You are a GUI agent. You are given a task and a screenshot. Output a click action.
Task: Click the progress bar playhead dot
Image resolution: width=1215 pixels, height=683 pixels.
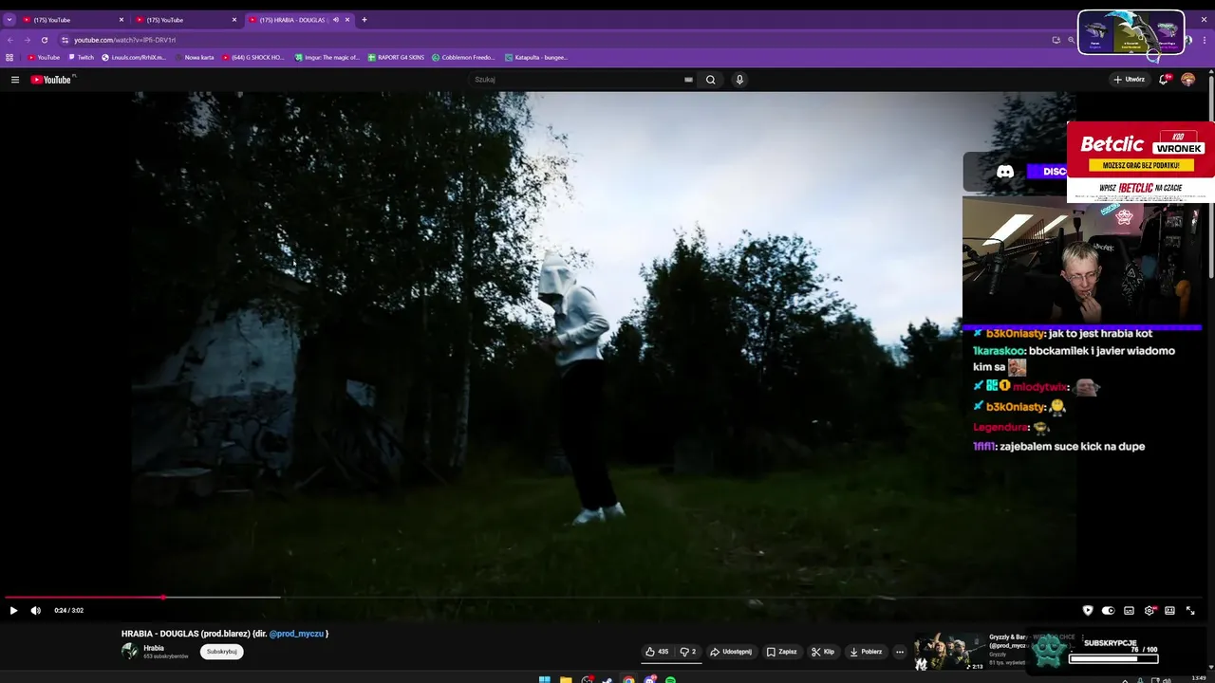coord(163,598)
